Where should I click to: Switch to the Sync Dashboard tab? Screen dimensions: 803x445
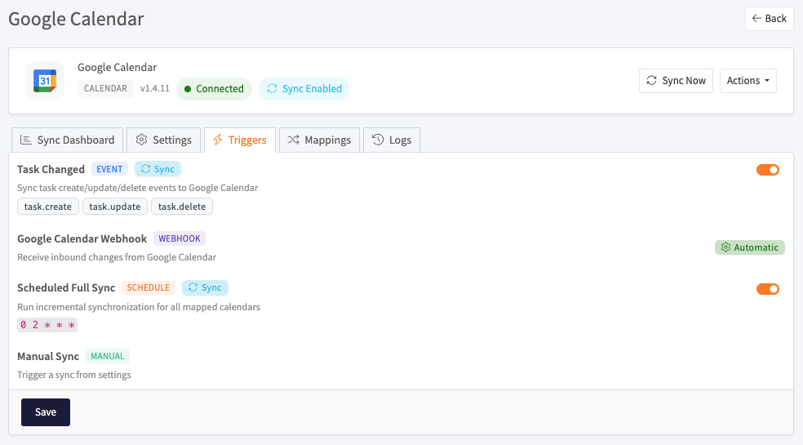click(x=67, y=140)
